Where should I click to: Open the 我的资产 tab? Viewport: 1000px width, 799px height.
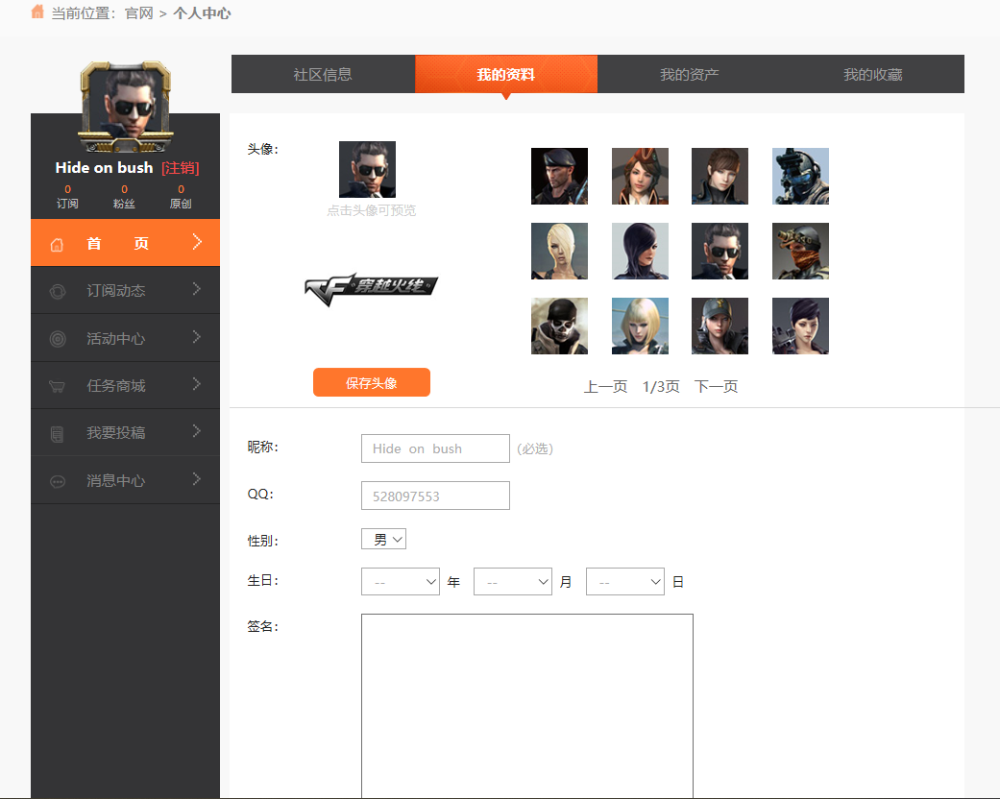click(690, 74)
